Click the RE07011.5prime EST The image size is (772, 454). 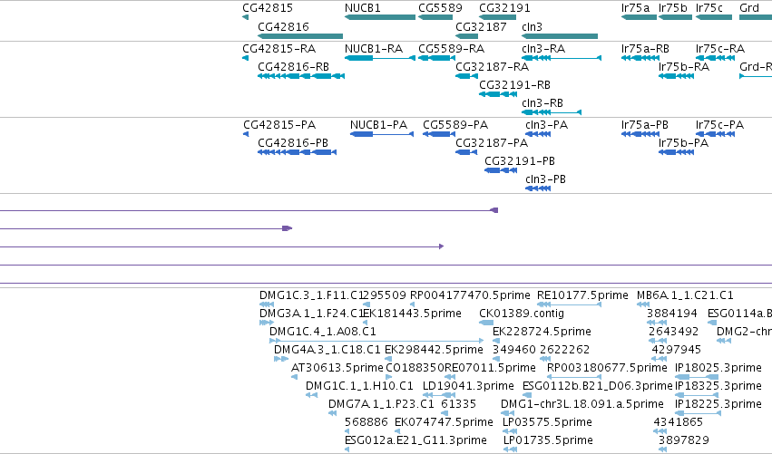pos(450,377)
